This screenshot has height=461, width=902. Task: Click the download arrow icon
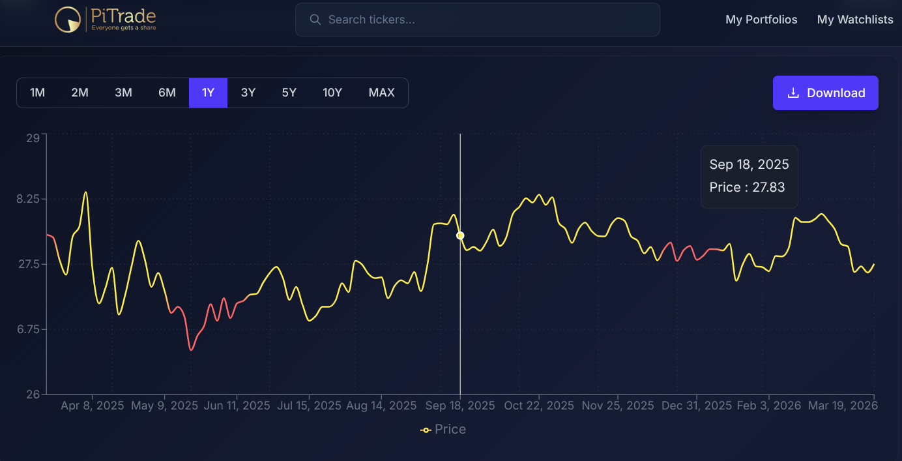pos(793,93)
